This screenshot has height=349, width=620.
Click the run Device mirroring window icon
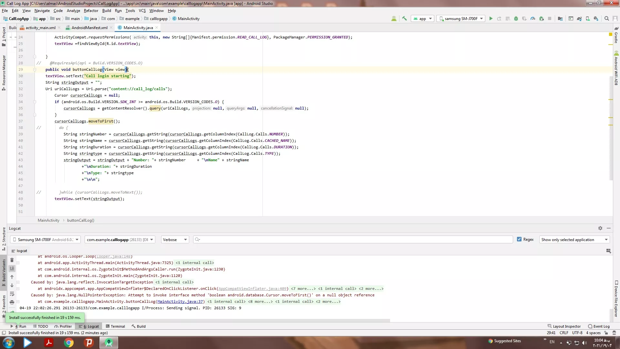571,19
